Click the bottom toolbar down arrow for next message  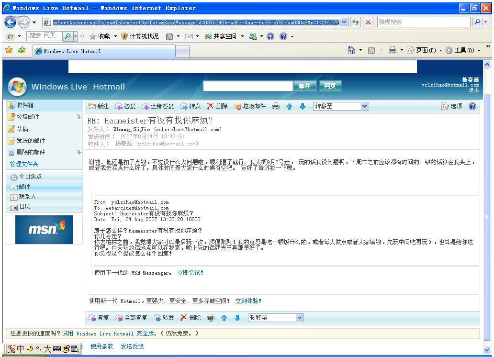coord(237,318)
